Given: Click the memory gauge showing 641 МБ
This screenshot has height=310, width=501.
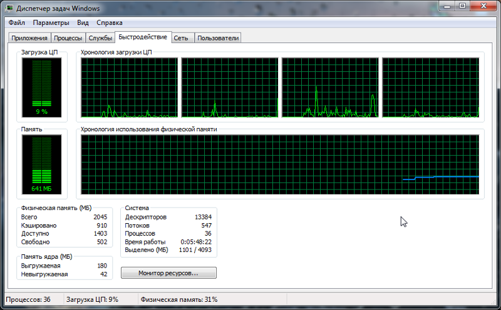Looking at the screenshot, I should [x=41, y=164].
